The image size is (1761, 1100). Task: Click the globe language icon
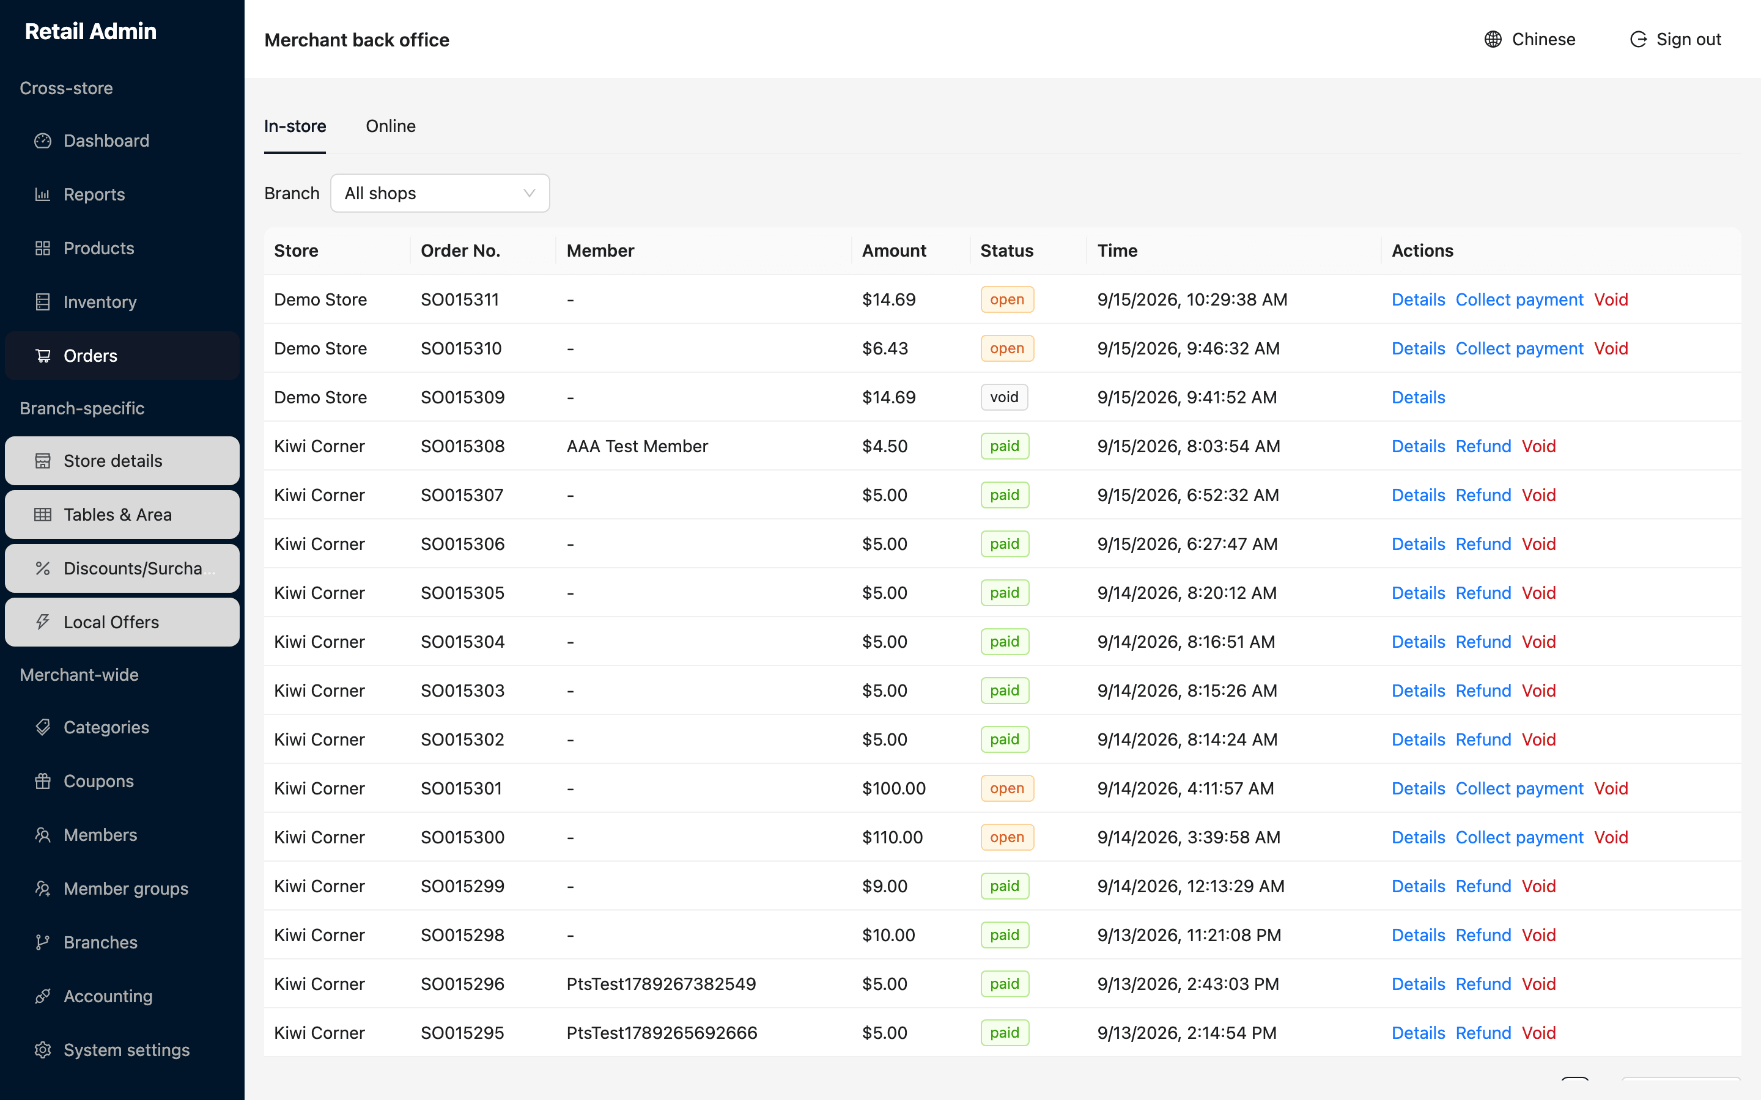point(1493,39)
